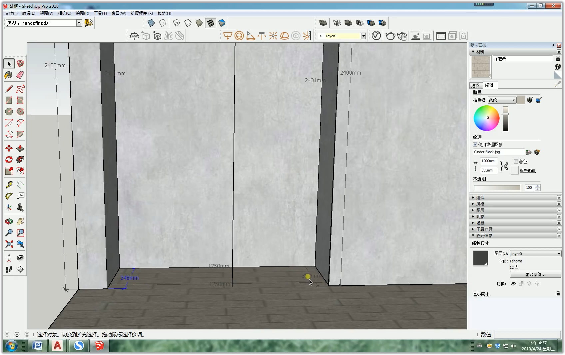Switch to Wireframe face style
565x355 pixels.
(177, 23)
